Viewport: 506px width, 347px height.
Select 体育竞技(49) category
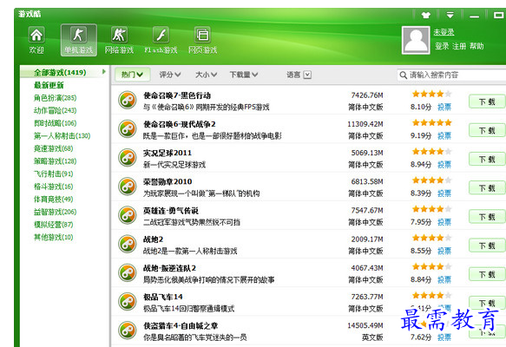pos(54,199)
